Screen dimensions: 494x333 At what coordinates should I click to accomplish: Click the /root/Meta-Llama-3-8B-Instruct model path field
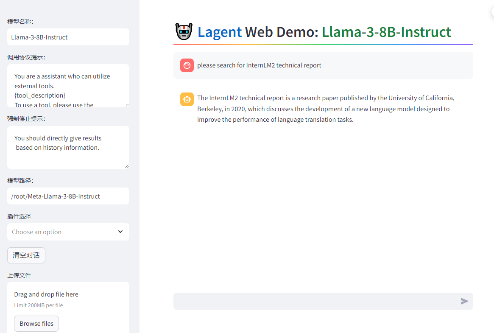click(68, 196)
